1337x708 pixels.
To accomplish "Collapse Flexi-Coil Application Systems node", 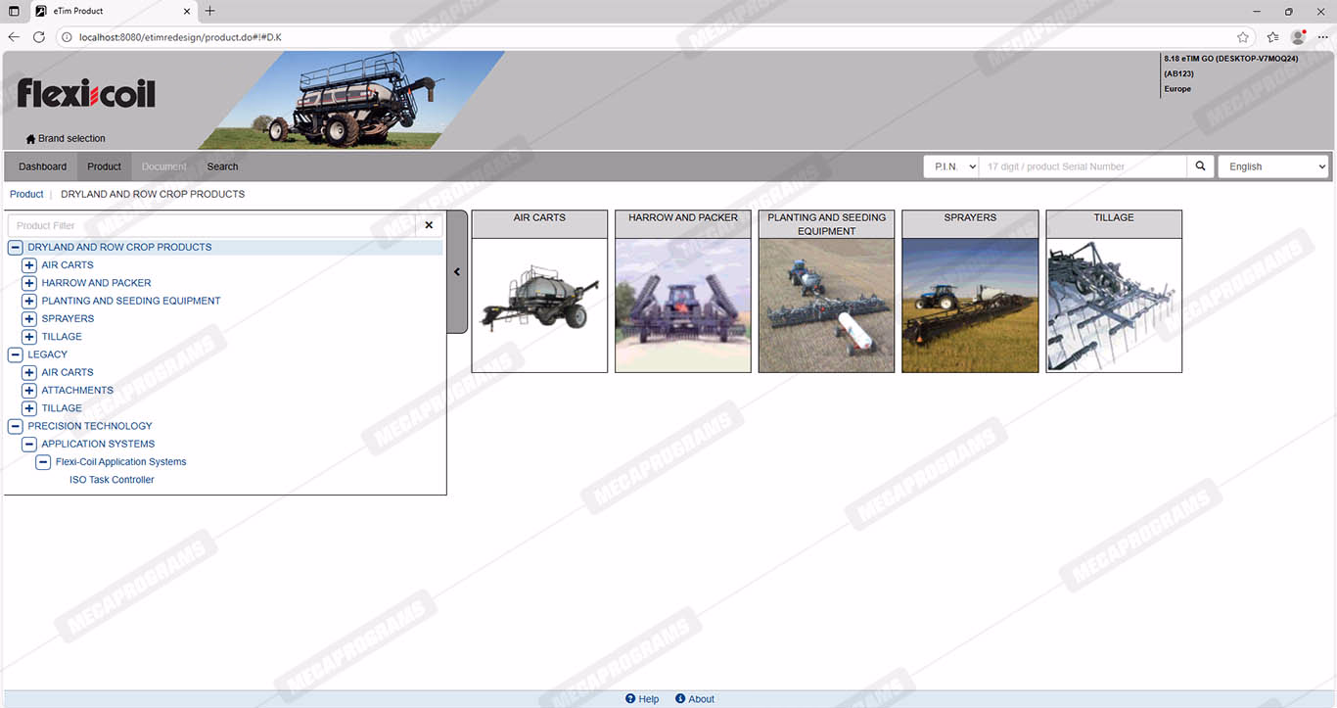I will click(x=43, y=462).
